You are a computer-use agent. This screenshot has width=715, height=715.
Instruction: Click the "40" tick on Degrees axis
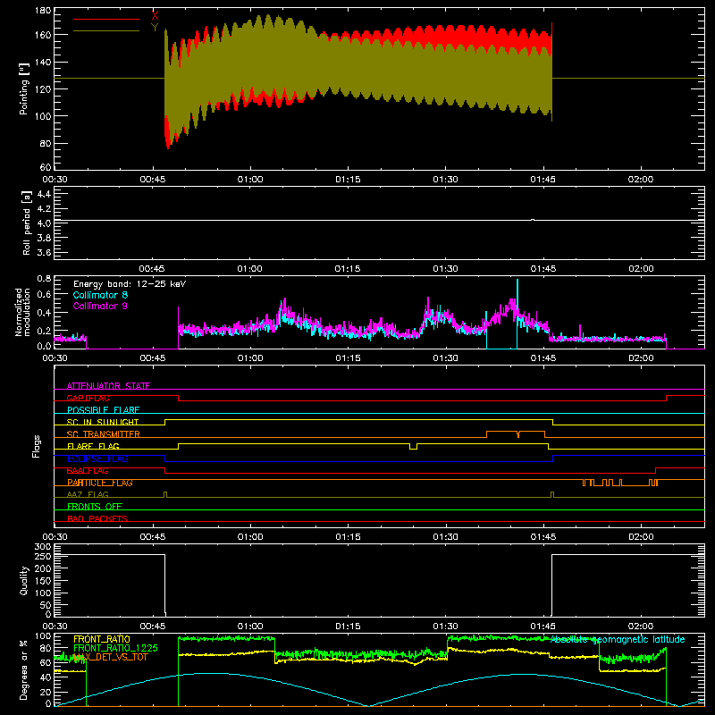click(x=46, y=677)
